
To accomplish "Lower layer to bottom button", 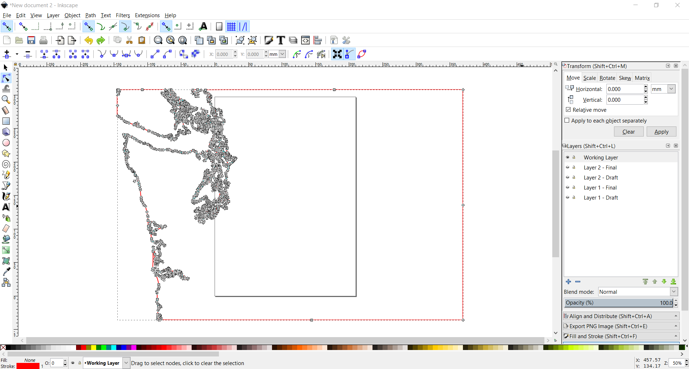I will click(x=673, y=282).
